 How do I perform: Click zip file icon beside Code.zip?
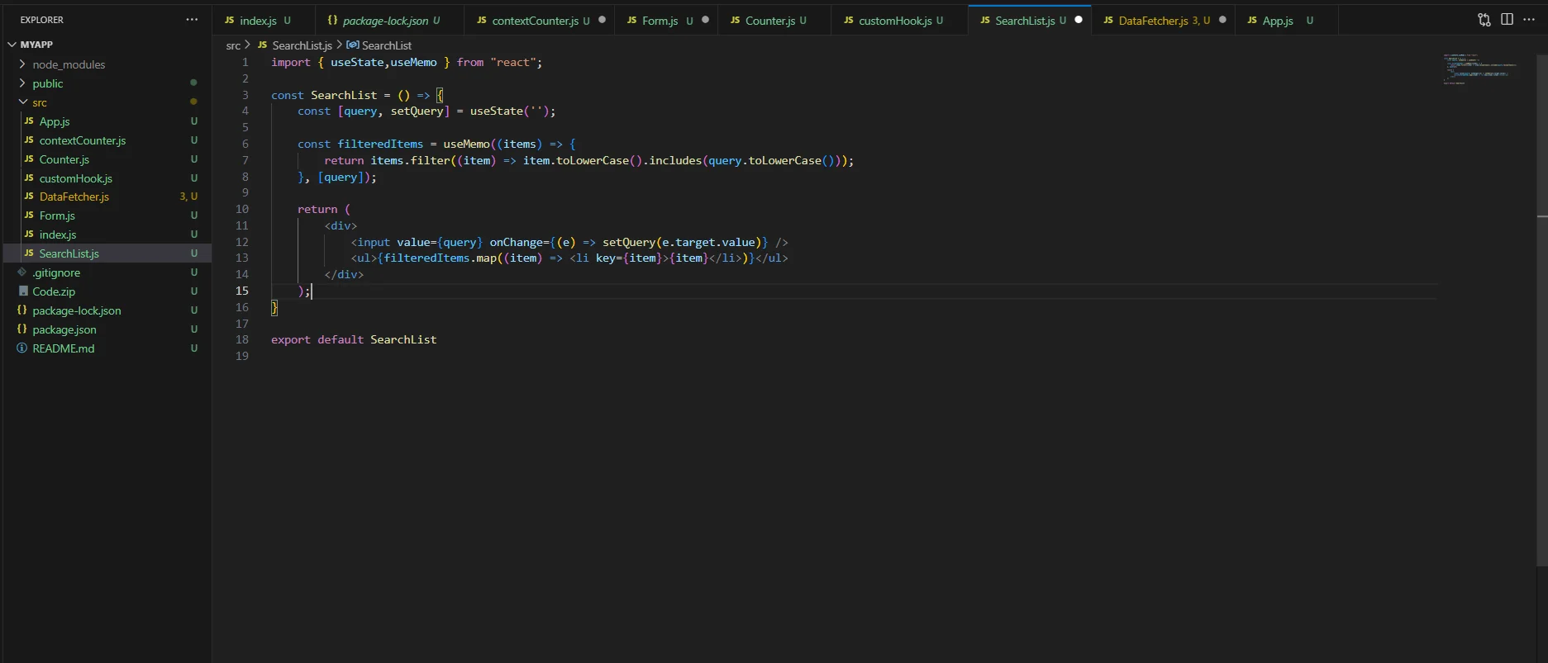point(23,291)
